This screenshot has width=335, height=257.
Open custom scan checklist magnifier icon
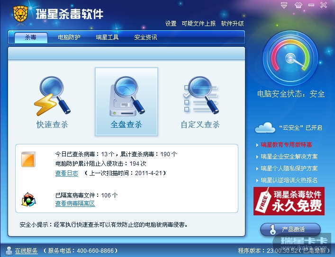[x=201, y=95]
